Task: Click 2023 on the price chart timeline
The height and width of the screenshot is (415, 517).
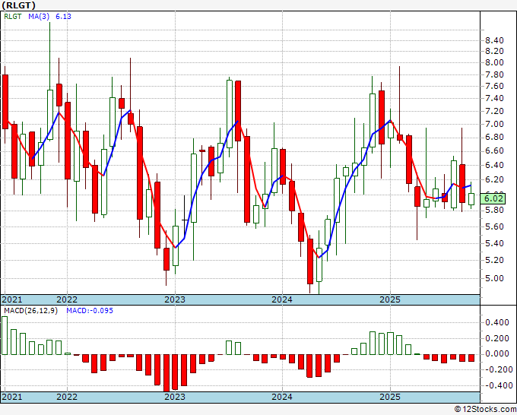Action: 175,299
